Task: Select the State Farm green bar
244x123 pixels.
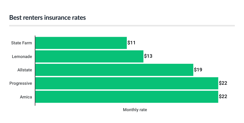Action: pyautogui.click(x=81, y=43)
